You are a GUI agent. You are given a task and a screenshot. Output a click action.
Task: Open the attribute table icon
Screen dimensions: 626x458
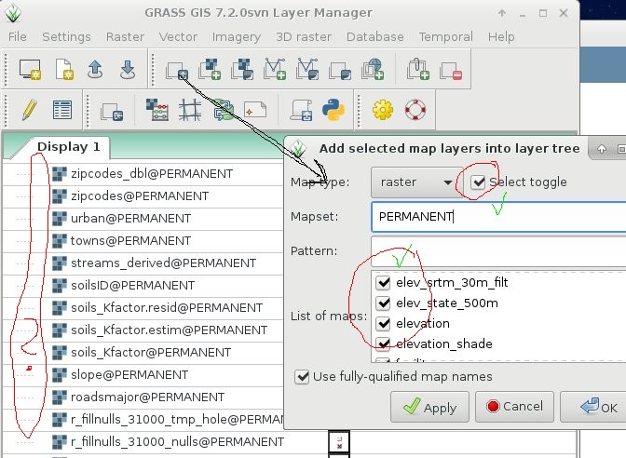coord(62,110)
